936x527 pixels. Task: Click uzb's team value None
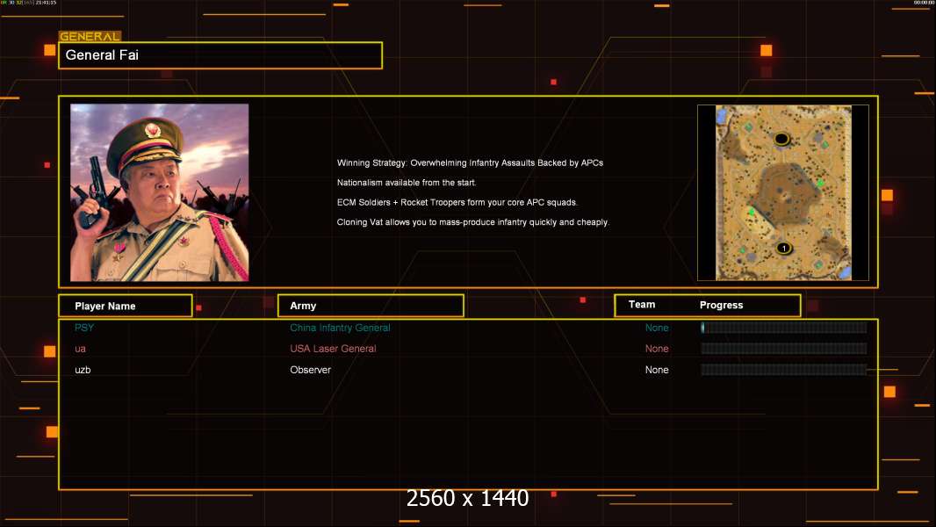657,370
